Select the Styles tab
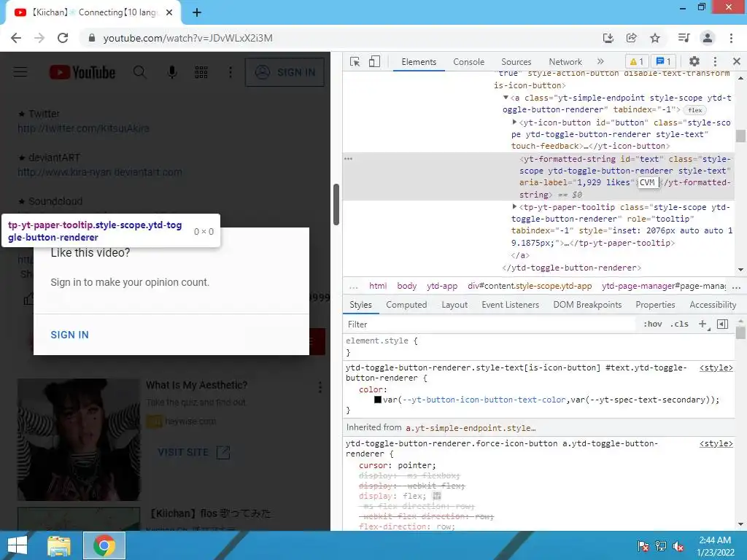747x560 pixels. (360, 305)
